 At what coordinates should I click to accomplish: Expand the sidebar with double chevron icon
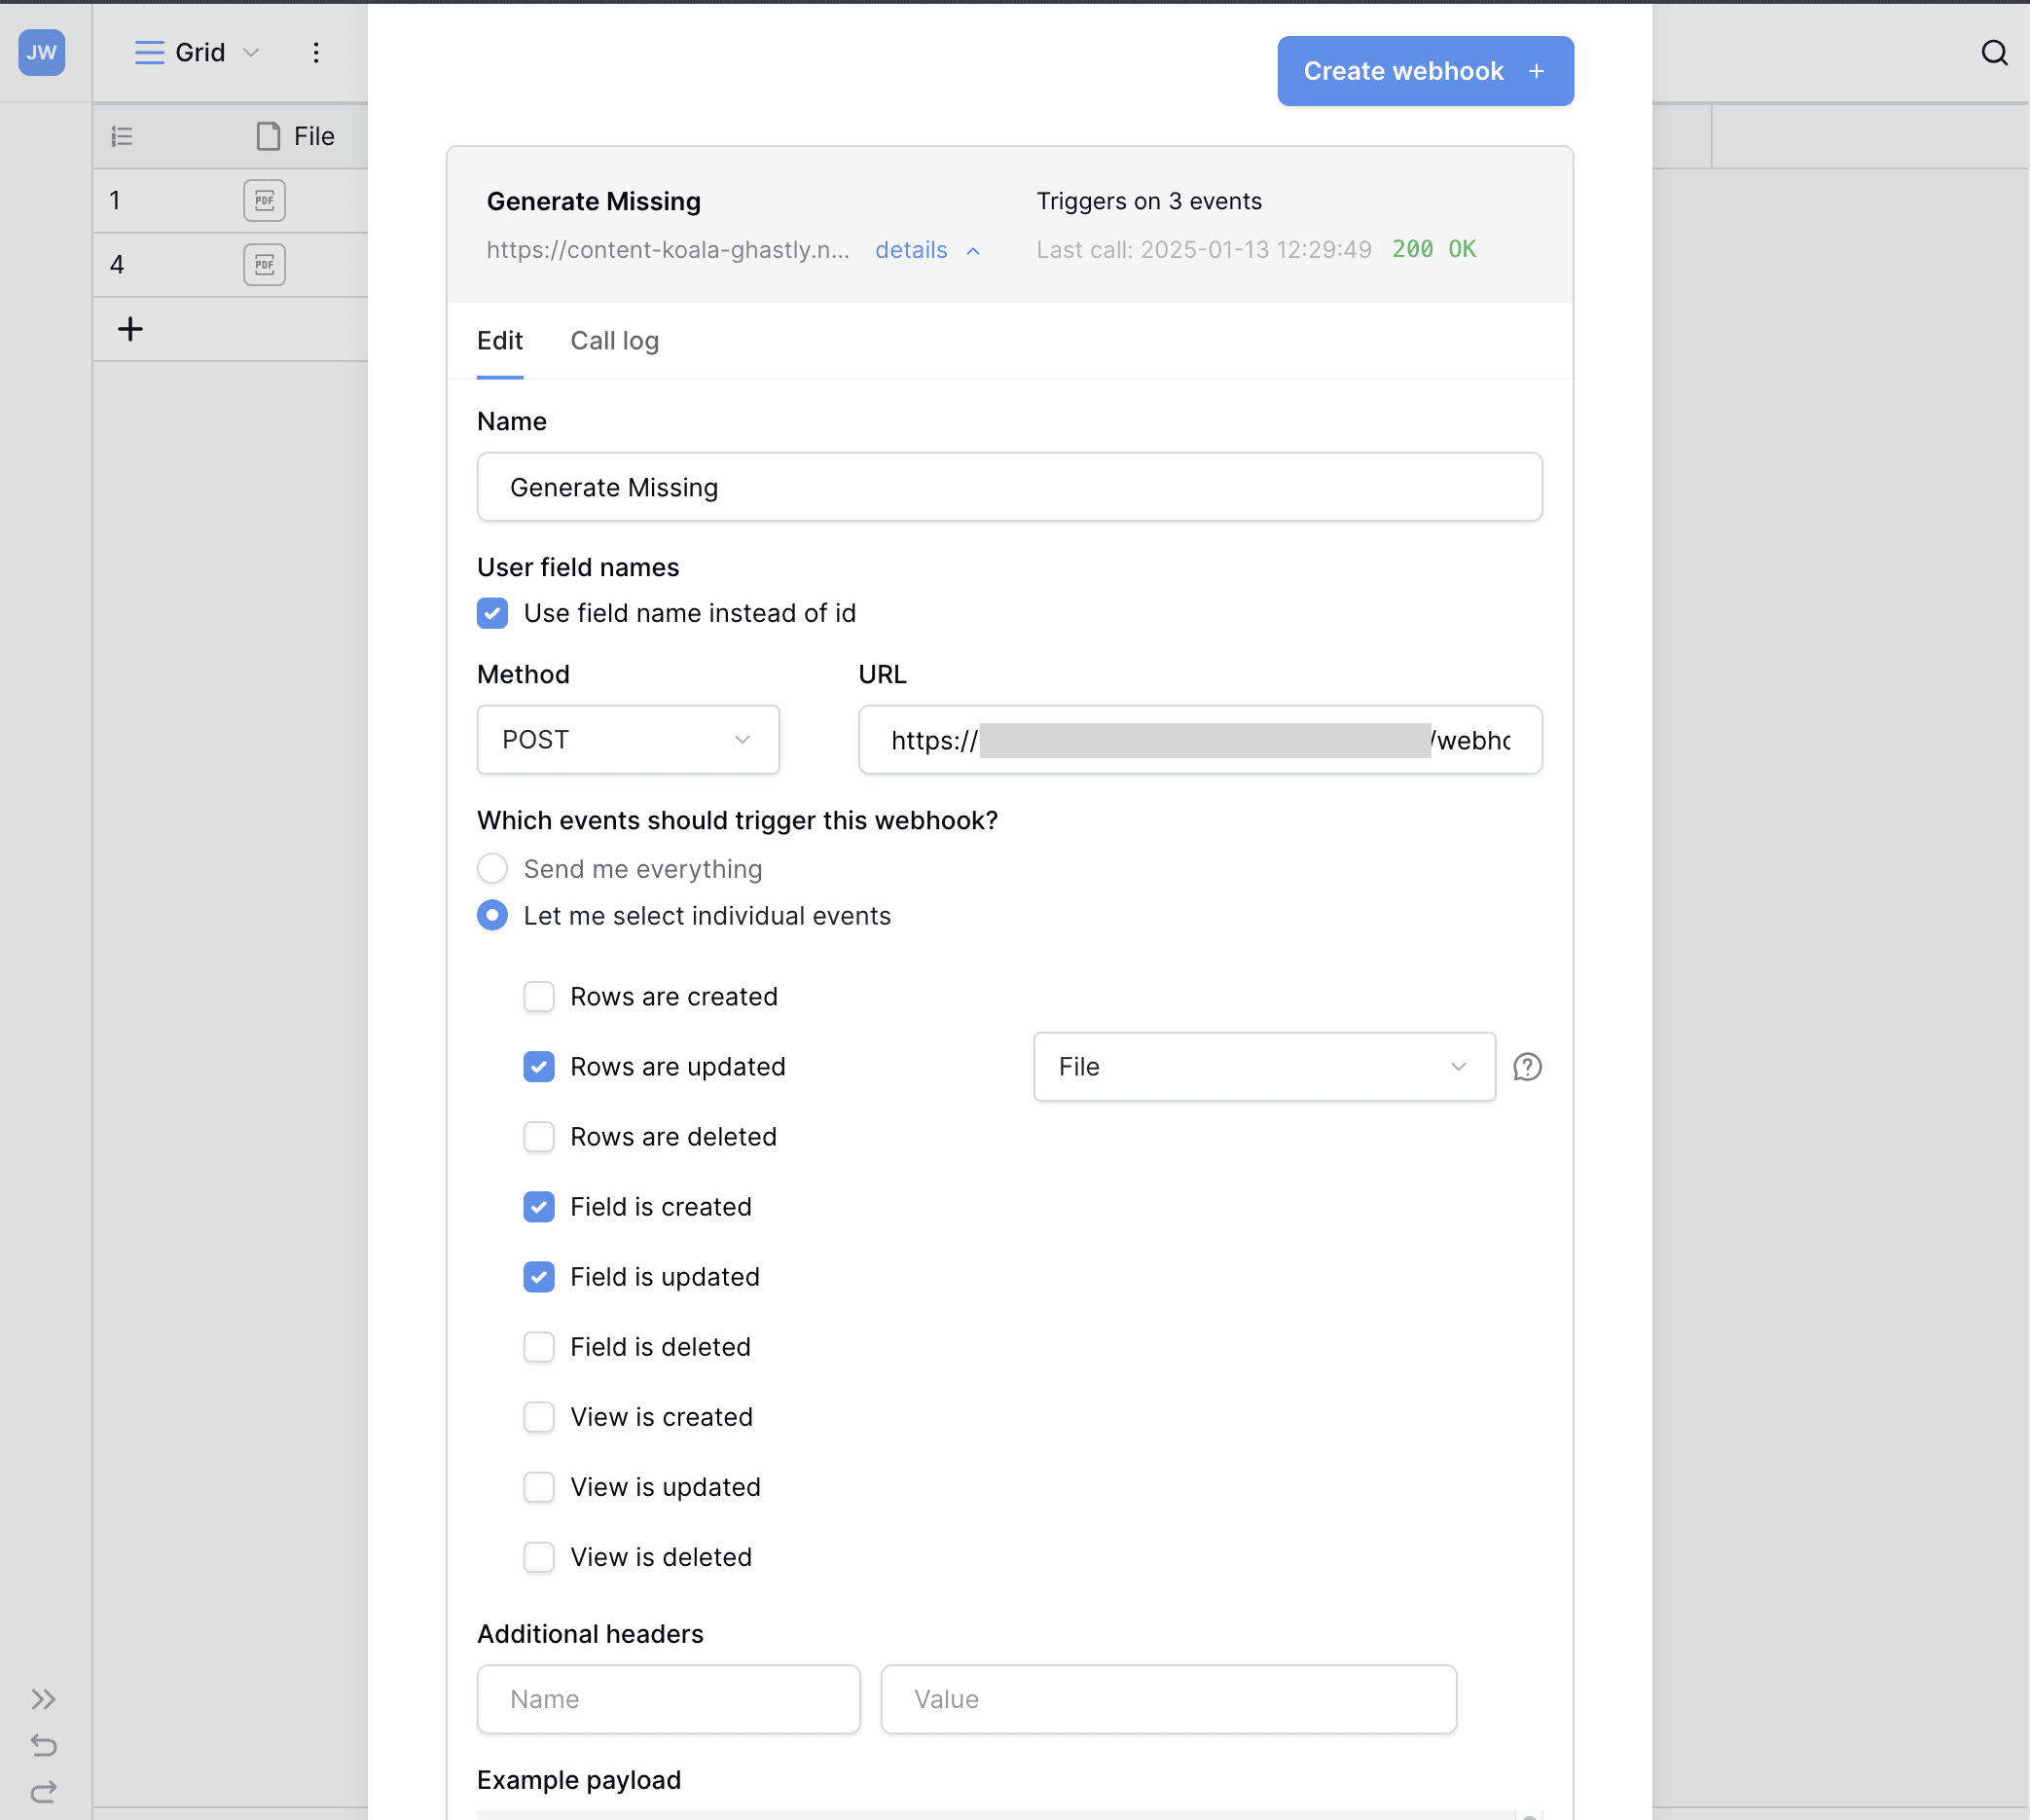click(43, 1699)
